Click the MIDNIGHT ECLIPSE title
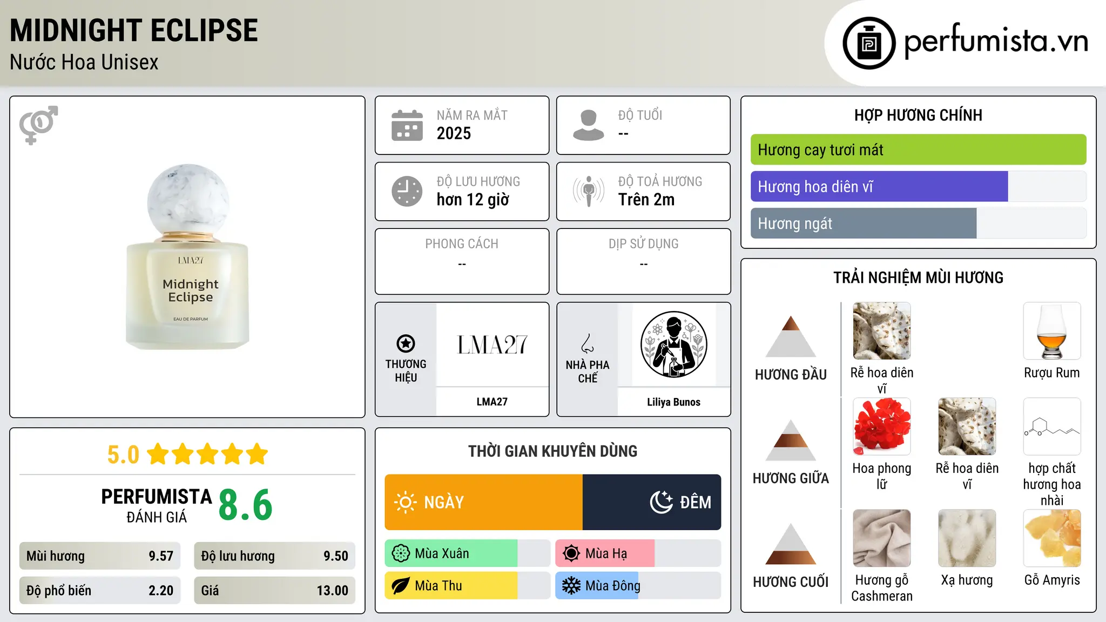The height and width of the screenshot is (622, 1106). pyautogui.click(x=134, y=30)
